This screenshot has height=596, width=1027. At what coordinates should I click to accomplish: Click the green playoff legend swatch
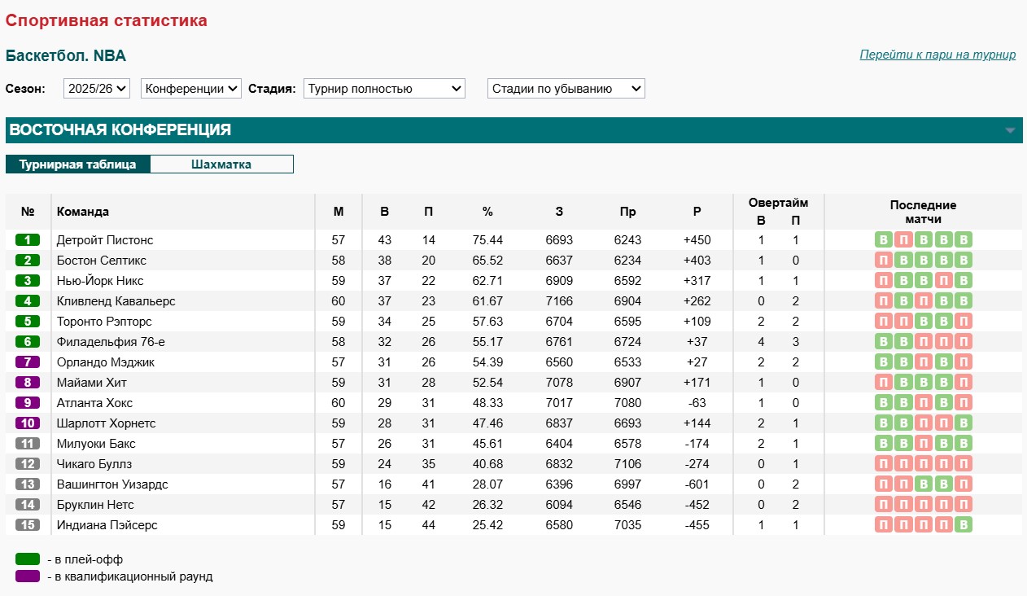28,559
